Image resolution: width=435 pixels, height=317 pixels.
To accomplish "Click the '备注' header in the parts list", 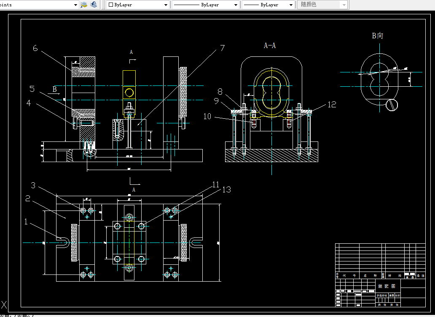I will 420,275.
